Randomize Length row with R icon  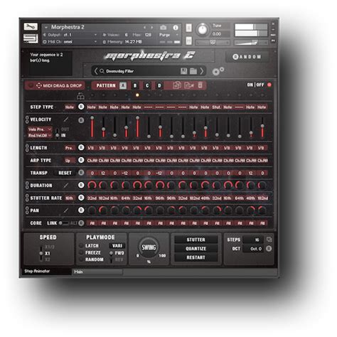click(x=81, y=147)
